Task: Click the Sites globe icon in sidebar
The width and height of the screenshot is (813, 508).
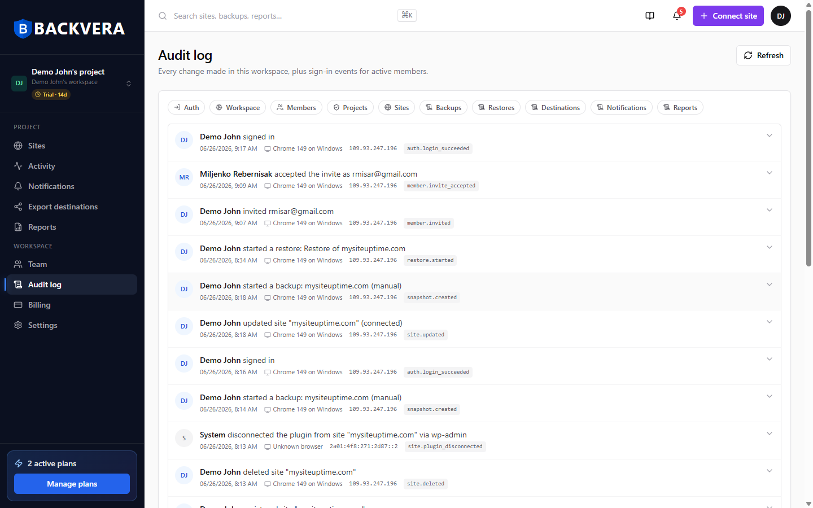Action: [x=18, y=146]
